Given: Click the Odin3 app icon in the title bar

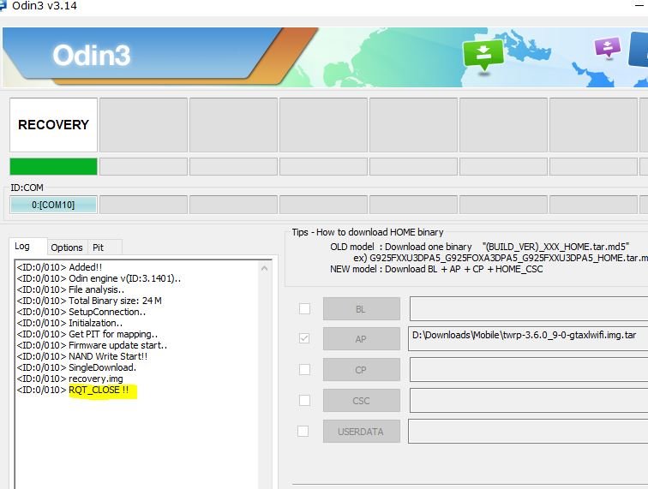Looking at the screenshot, I should click(x=3, y=5).
